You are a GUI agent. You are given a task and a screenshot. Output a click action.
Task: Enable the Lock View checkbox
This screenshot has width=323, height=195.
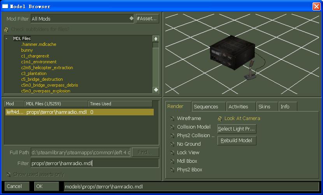pyautogui.click(x=172, y=153)
